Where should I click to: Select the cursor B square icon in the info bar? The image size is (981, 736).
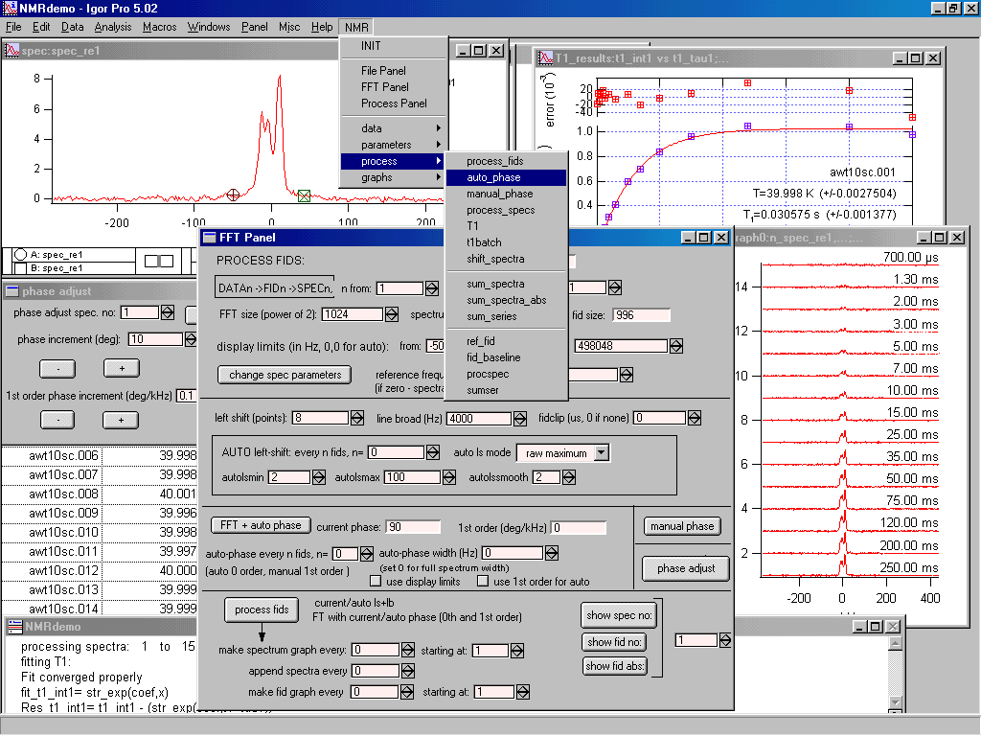point(21,268)
